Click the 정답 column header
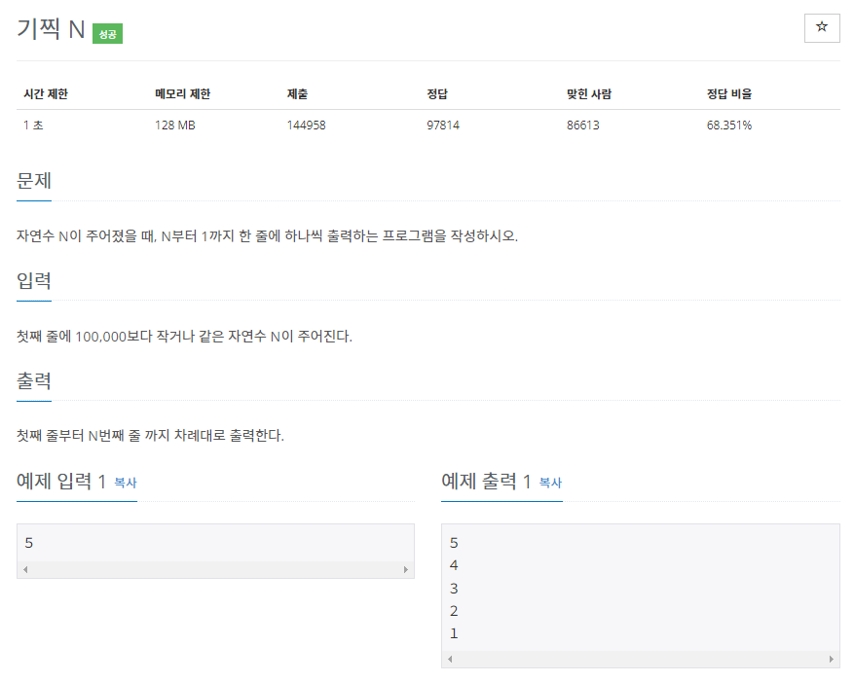 437,94
